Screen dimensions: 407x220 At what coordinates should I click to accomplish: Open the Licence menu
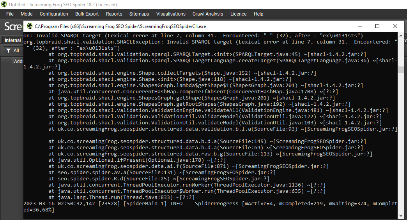(x=238, y=14)
